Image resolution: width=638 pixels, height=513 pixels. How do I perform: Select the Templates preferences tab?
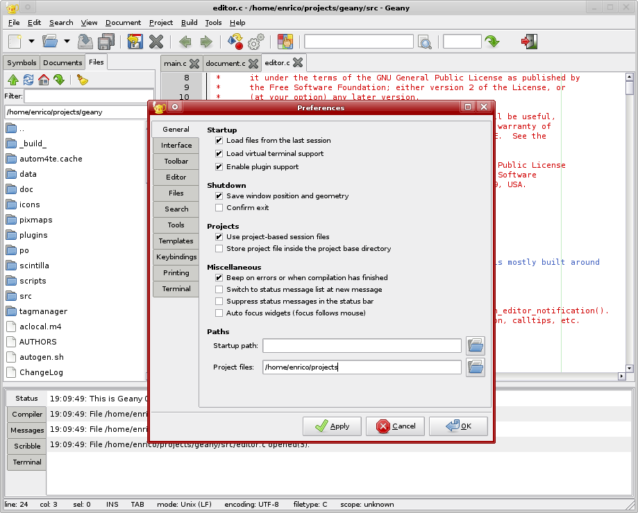pyautogui.click(x=176, y=241)
